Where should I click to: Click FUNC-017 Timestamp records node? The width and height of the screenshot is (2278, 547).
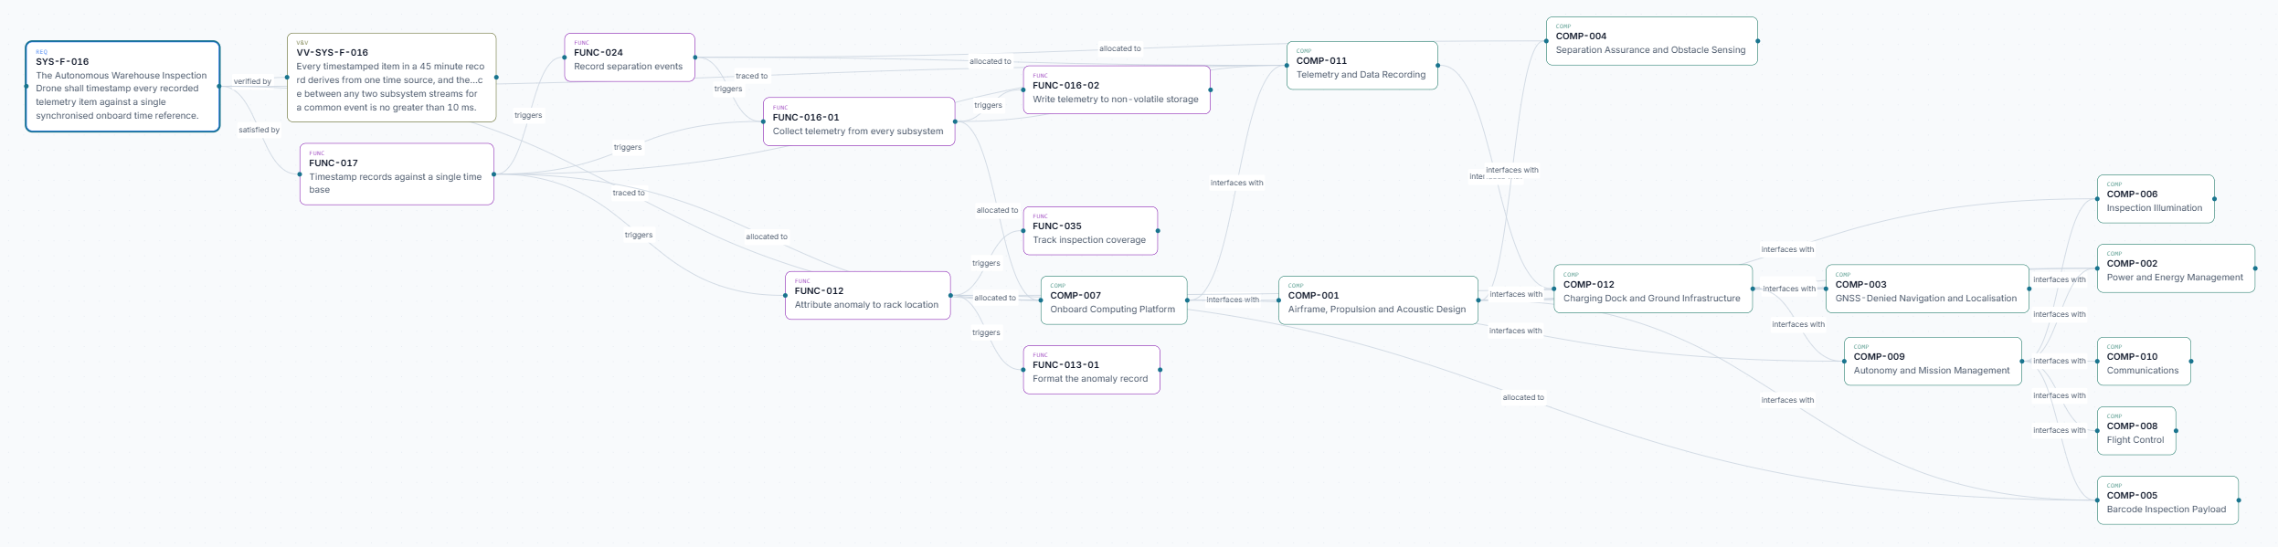397,174
